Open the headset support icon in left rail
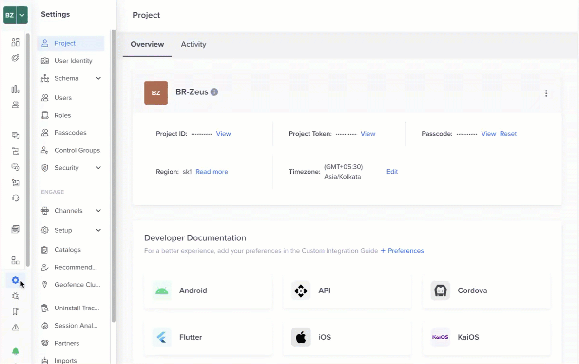 [x=15, y=198]
